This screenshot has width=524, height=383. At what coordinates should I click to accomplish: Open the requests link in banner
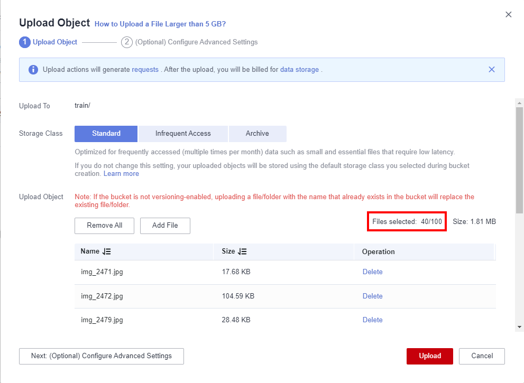145,69
